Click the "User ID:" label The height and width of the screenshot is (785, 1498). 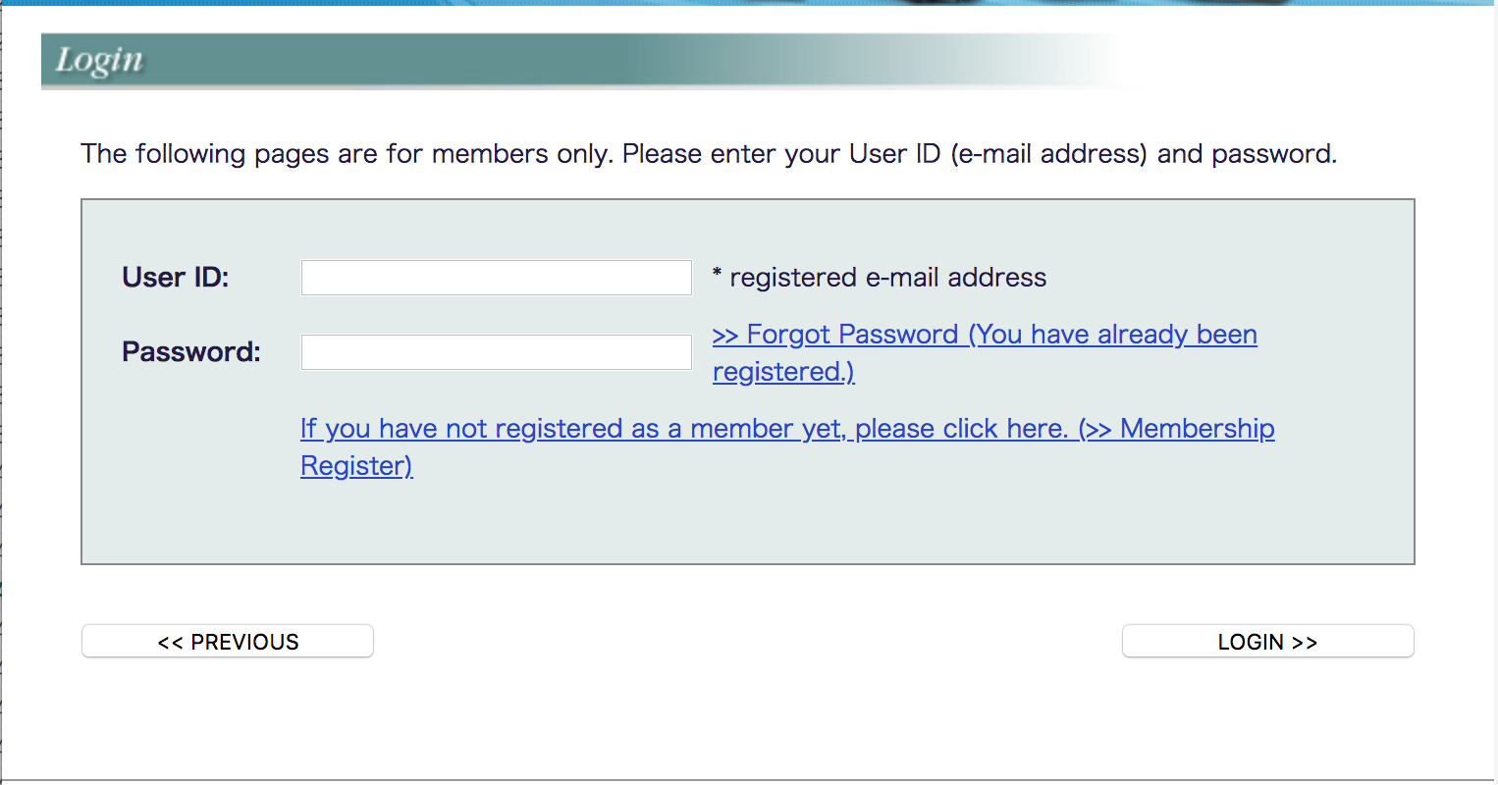coord(176,278)
